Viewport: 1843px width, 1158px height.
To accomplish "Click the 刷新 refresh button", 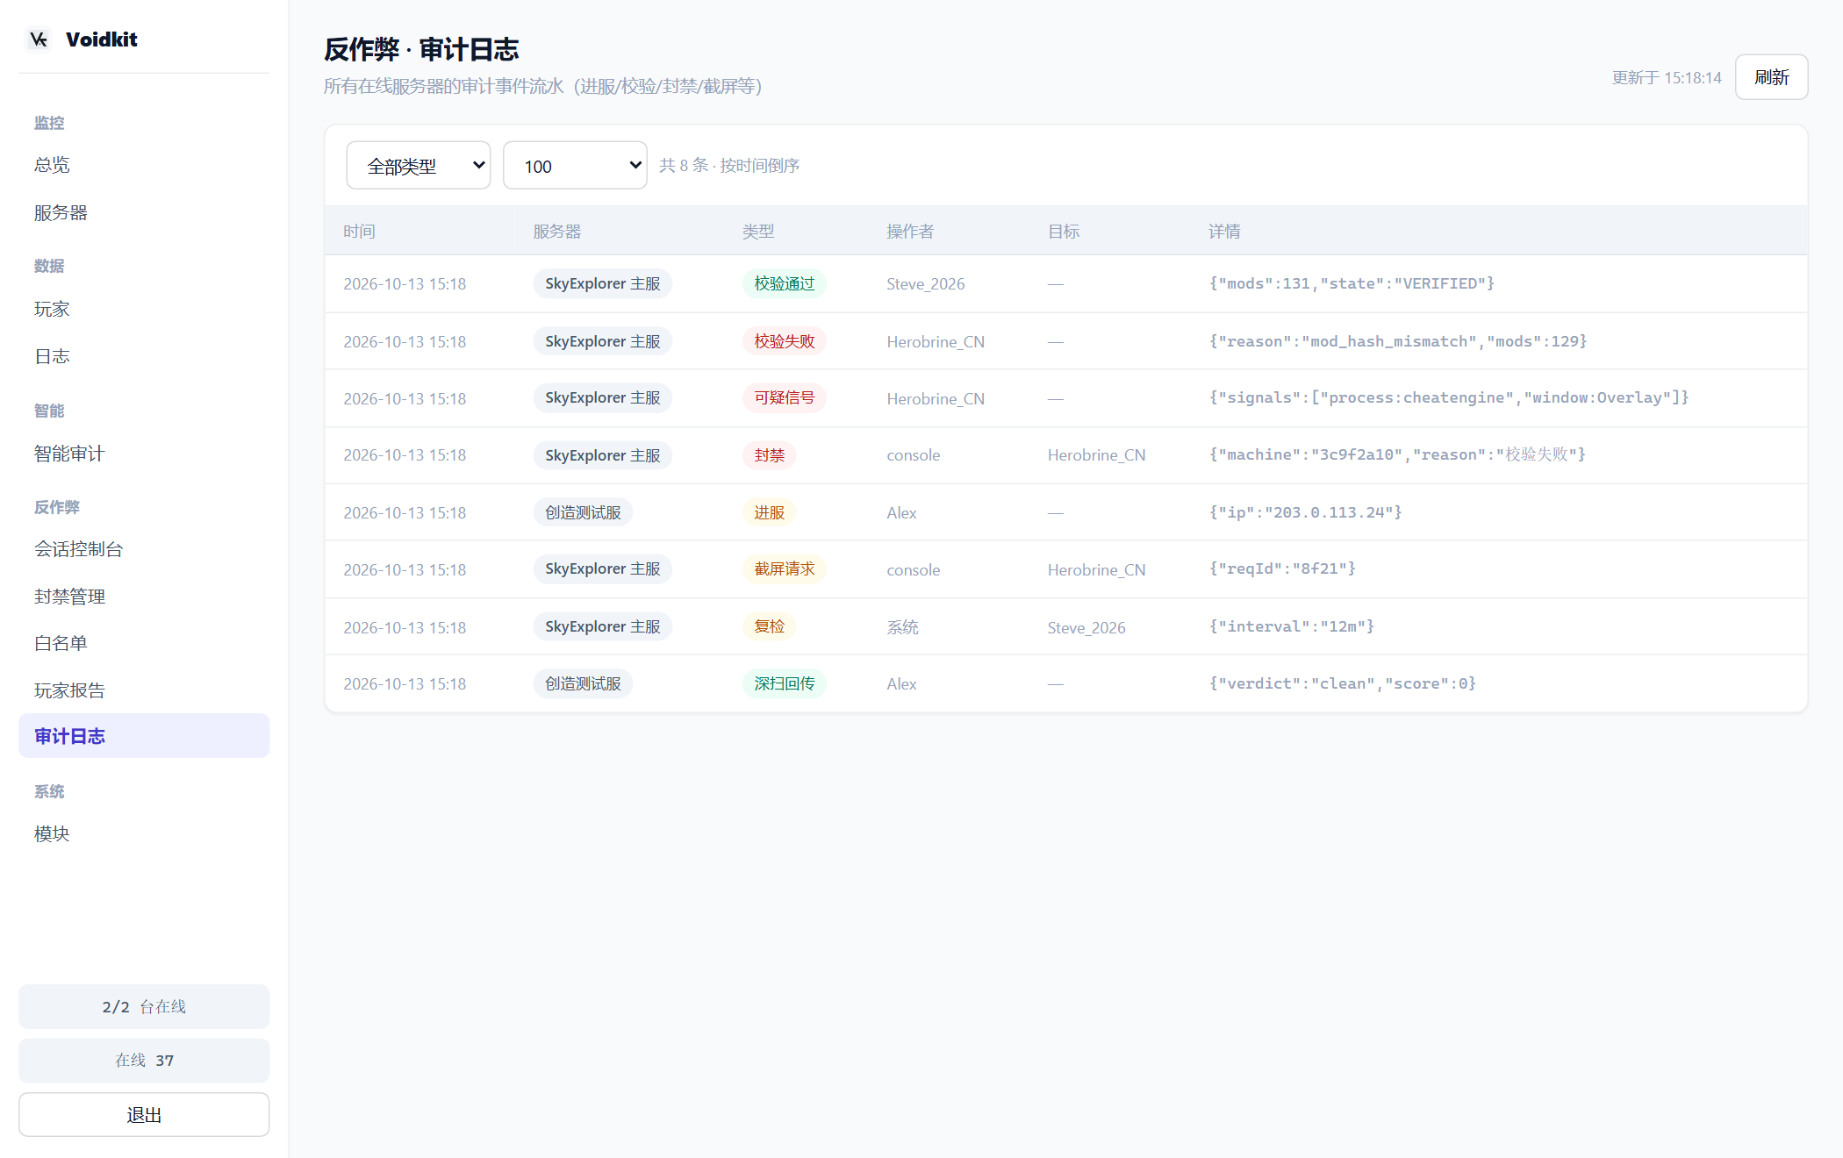I will click(1771, 77).
